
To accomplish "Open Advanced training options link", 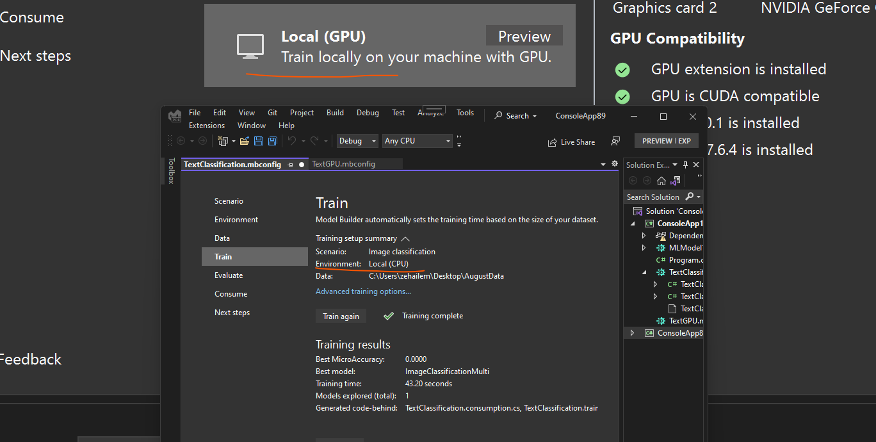I will (363, 291).
